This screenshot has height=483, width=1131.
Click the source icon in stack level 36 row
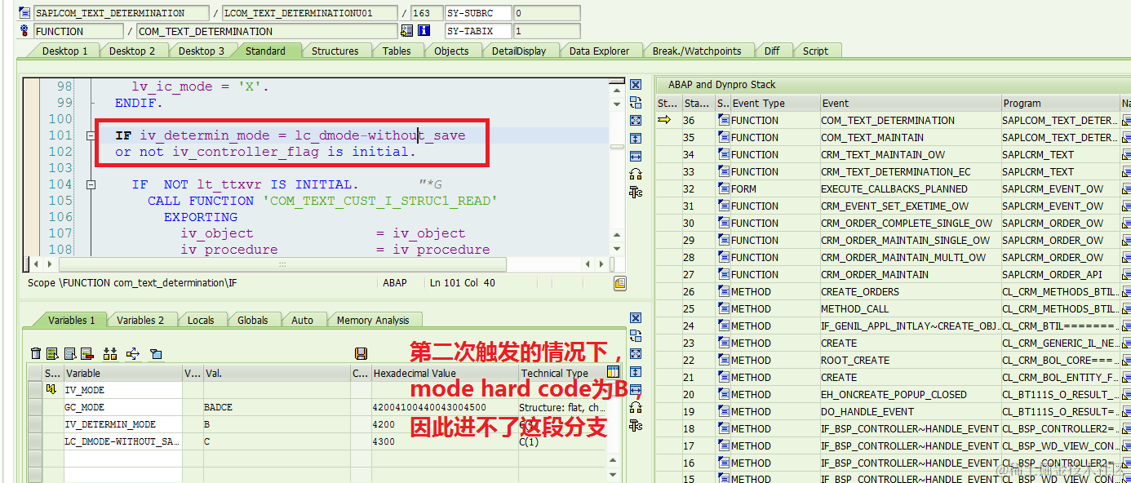723,120
